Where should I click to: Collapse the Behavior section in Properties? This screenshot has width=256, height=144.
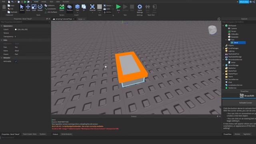pyautogui.click(x=2, y=58)
